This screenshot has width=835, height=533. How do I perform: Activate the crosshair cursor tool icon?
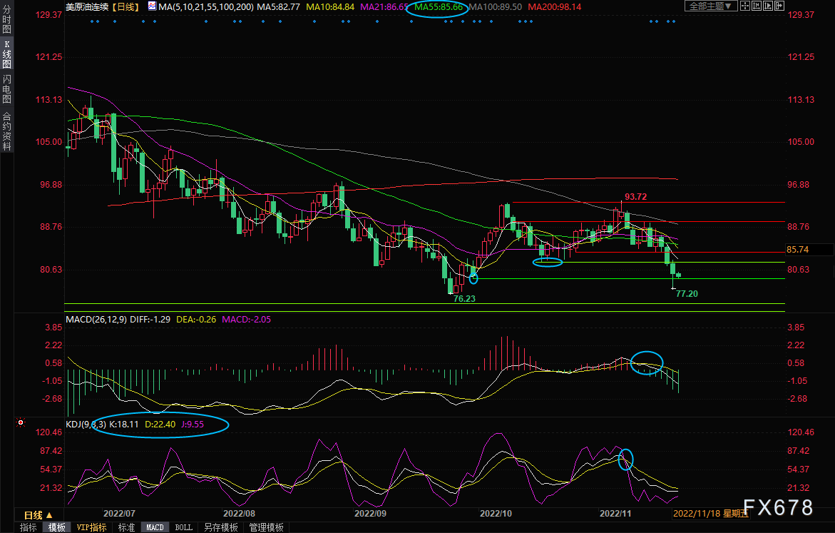(x=745, y=6)
